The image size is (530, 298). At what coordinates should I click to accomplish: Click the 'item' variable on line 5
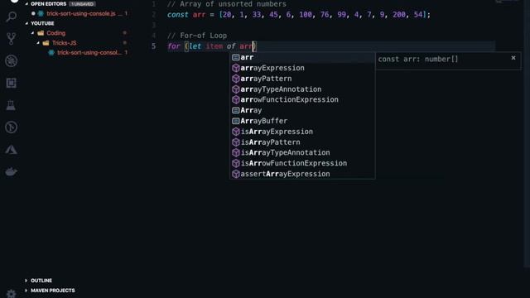coord(214,46)
